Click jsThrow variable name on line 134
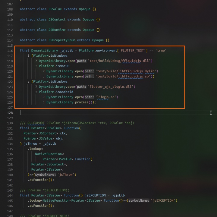The height and width of the screenshot is (217, 217). (x=30, y=143)
